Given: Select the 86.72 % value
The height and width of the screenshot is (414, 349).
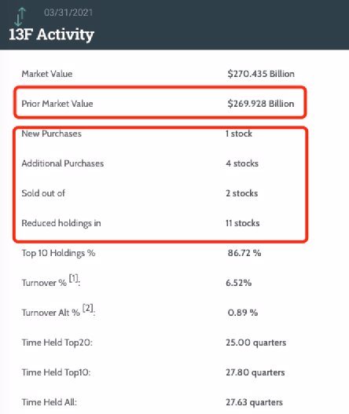Looking at the screenshot, I should pyautogui.click(x=244, y=253).
